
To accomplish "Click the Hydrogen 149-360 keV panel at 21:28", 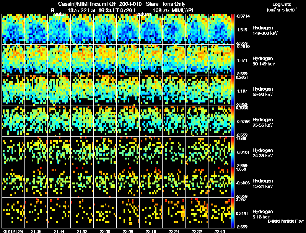I will (x=13, y=29).
